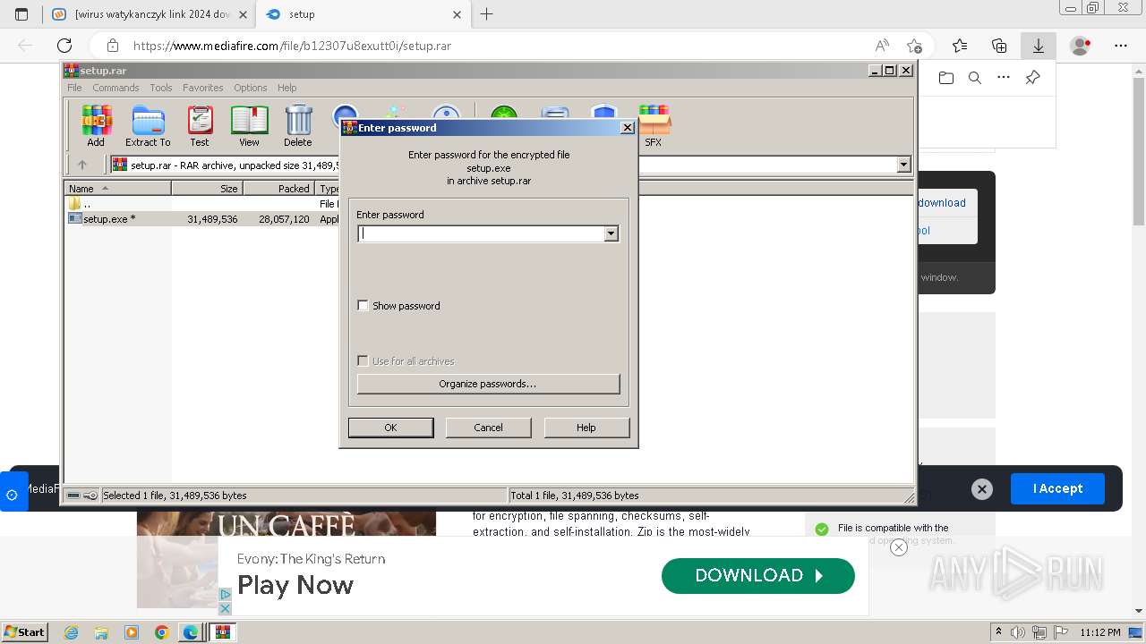This screenshot has height=644, width=1146.
Task: Open the Edge profile avatar
Action: click(x=1081, y=46)
